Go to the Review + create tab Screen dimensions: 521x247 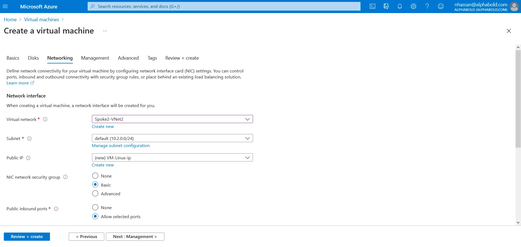pyautogui.click(x=182, y=58)
